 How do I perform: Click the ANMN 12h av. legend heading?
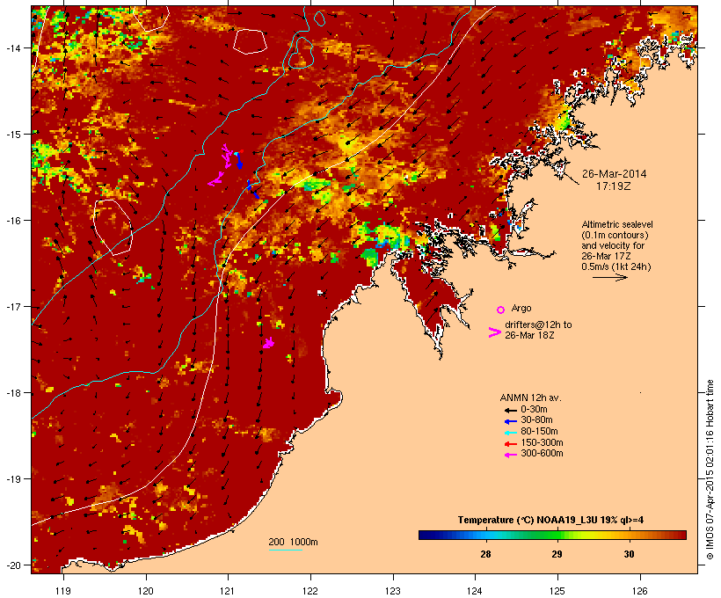pos(530,397)
